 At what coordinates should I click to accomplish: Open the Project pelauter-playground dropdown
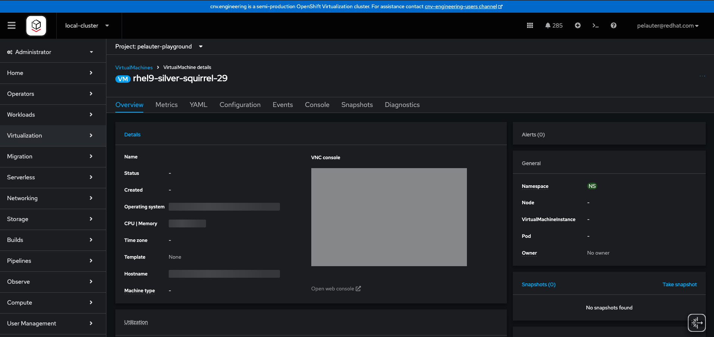click(x=159, y=47)
